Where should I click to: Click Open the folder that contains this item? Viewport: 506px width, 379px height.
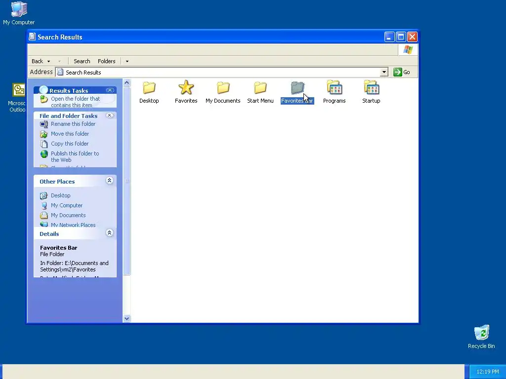tap(76, 102)
